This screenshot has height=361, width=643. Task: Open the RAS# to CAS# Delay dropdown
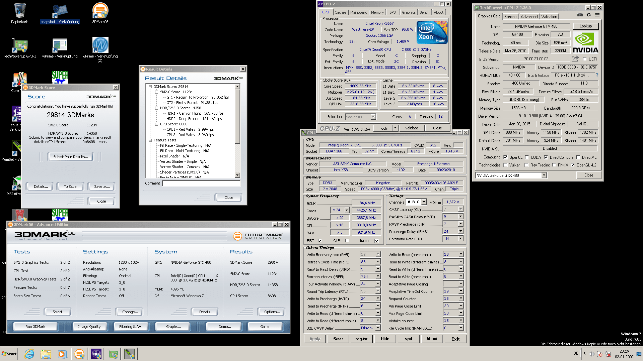(x=460, y=217)
